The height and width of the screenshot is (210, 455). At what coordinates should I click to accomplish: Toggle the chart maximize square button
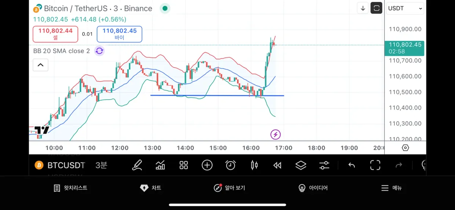[x=376, y=8]
